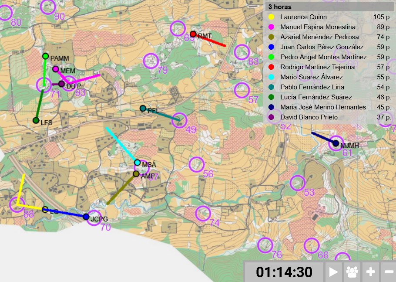Click the blue dot beside Juan Carlos Pérez González
Image resolution: width=396 pixels, height=282 pixels.
[x=271, y=47]
